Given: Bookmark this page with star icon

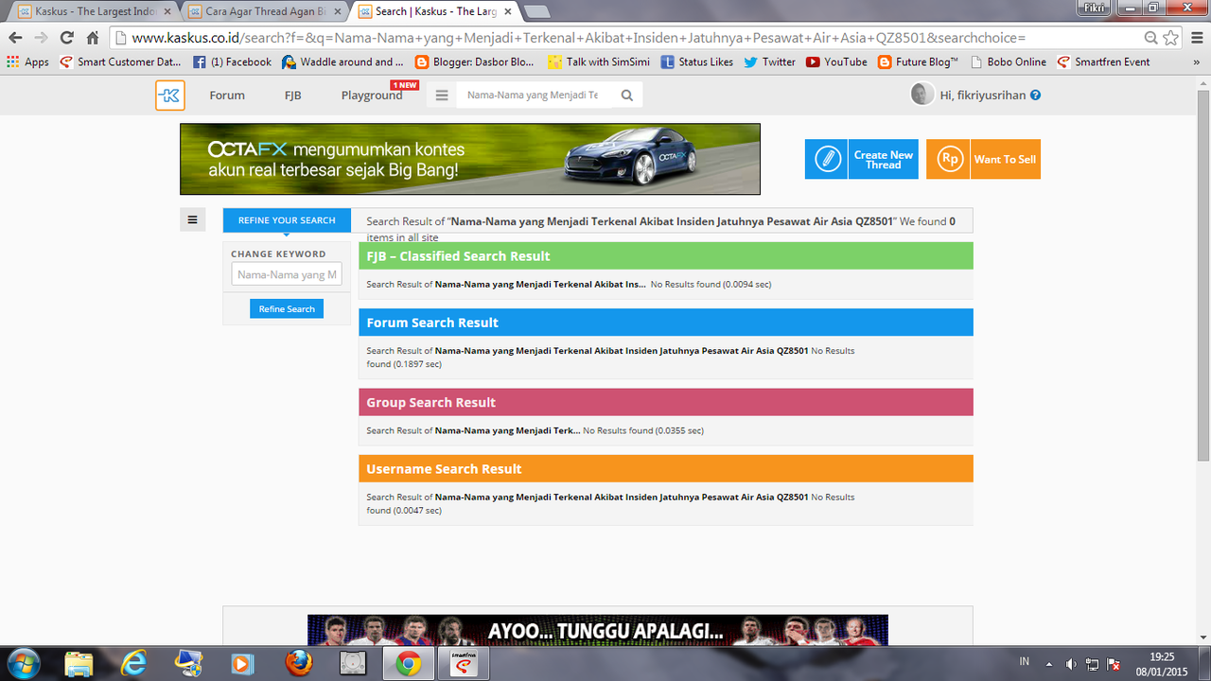Looking at the screenshot, I should tap(1171, 38).
